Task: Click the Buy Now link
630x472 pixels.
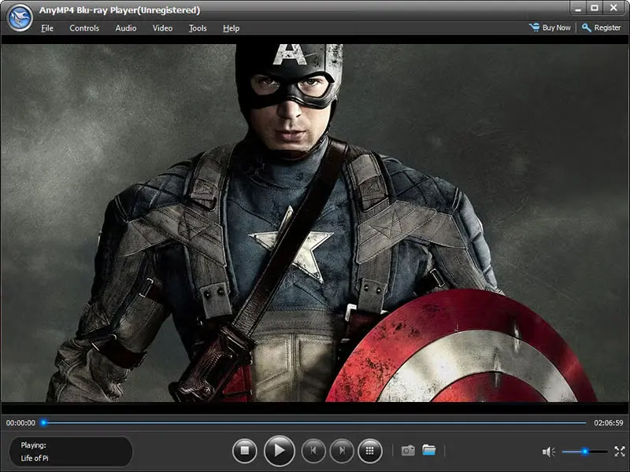Action: 550,28
